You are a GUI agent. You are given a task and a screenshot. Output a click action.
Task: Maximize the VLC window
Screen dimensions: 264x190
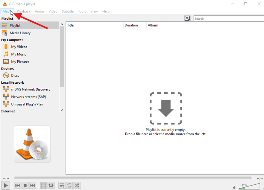246,4
